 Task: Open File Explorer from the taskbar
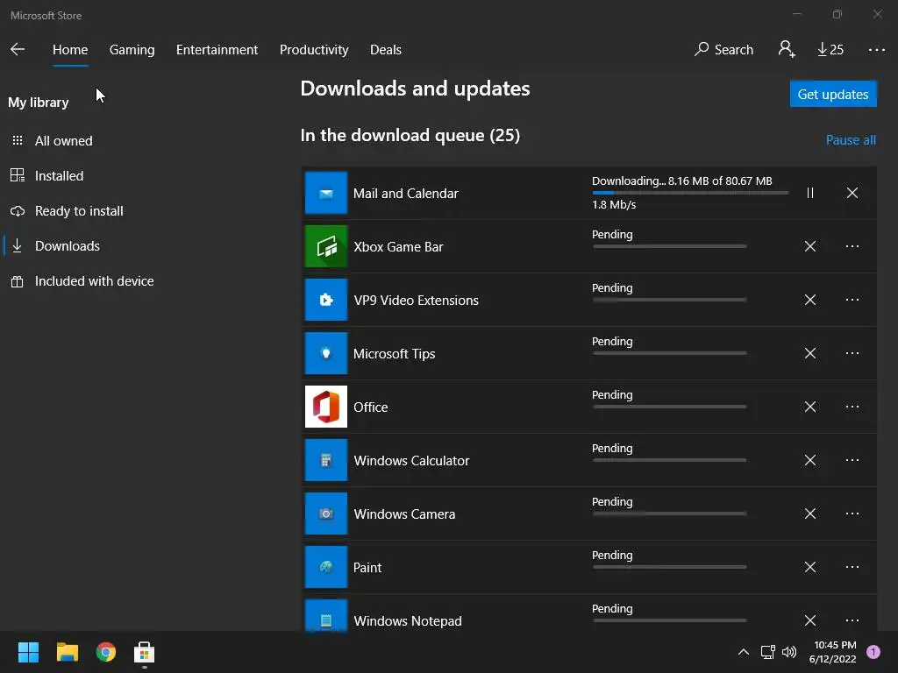67,652
